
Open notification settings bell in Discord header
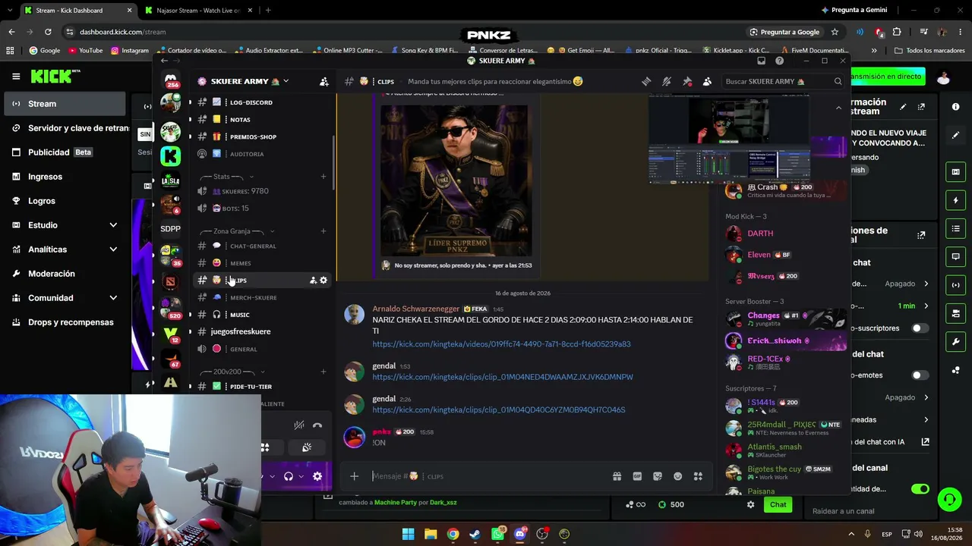click(x=667, y=81)
